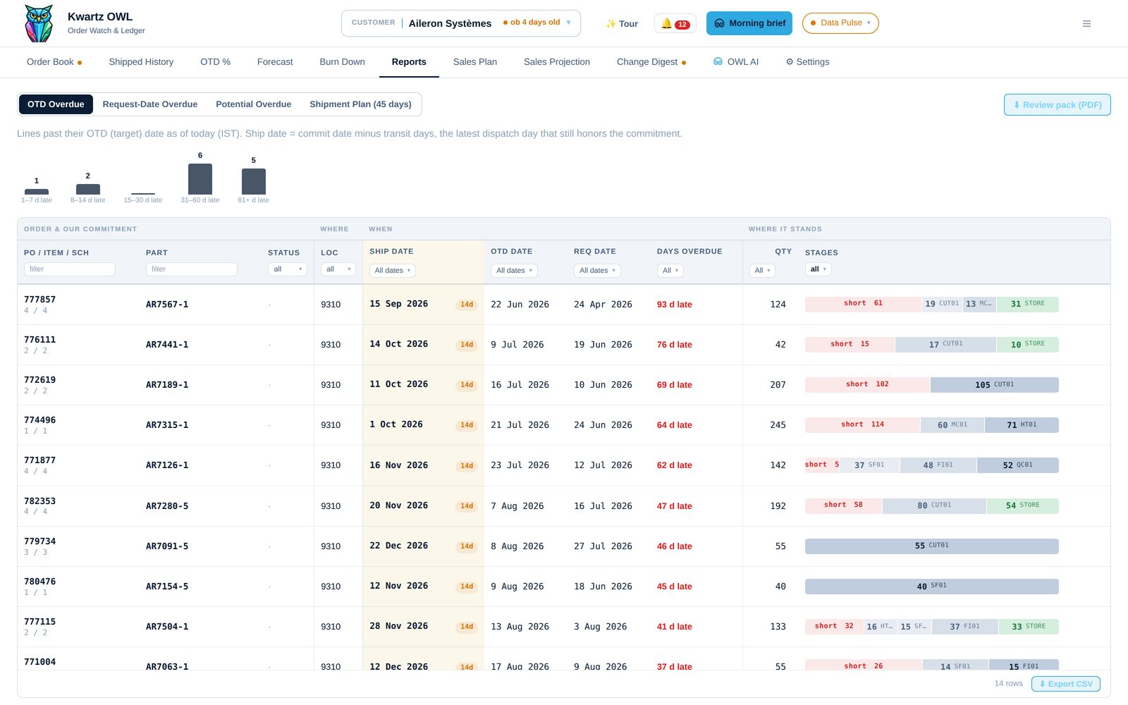The width and height of the screenshot is (1128, 705).
Task: Focus the Part filter input
Action: tap(192, 269)
